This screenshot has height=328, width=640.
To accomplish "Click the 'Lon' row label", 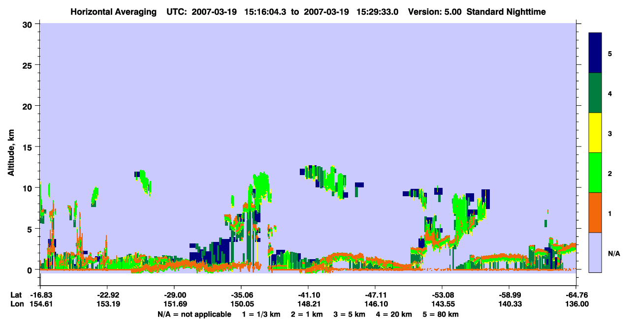I will (16, 304).
